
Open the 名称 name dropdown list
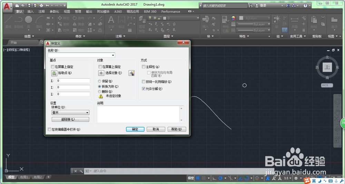tap(113, 55)
